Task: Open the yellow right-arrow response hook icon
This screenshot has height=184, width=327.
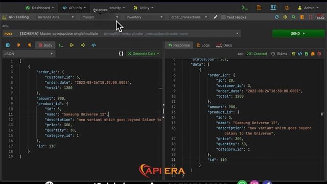Action: pyautogui.click(x=83, y=45)
